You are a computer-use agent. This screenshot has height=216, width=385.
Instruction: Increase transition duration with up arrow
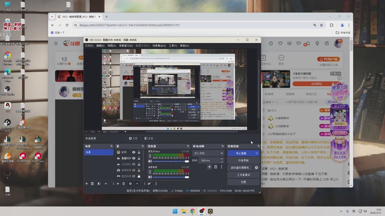click(x=222, y=159)
